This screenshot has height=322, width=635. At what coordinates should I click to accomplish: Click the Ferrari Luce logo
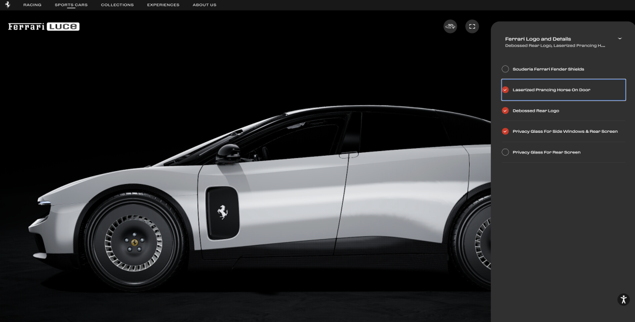pyautogui.click(x=44, y=26)
